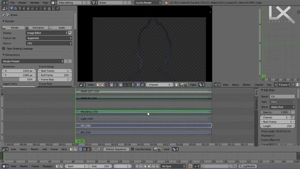Open preview sequencer editor type selector
300x169 pixels.
[x=82, y=84]
